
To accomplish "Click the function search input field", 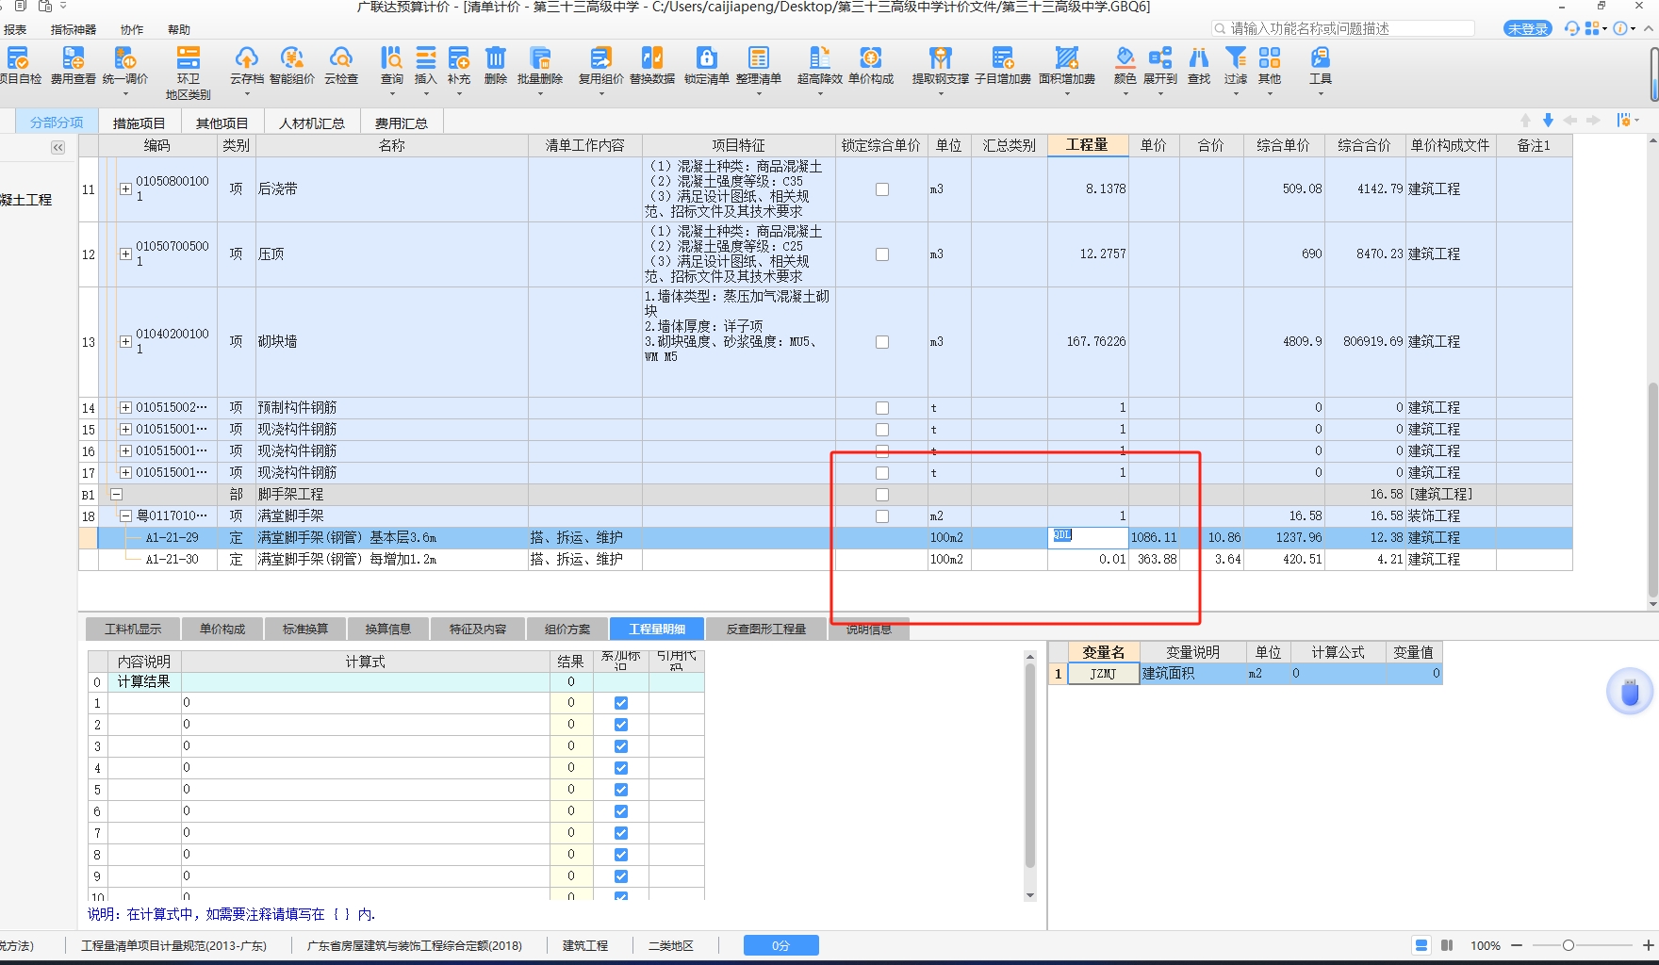I will pyautogui.click(x=1343, y=28).
